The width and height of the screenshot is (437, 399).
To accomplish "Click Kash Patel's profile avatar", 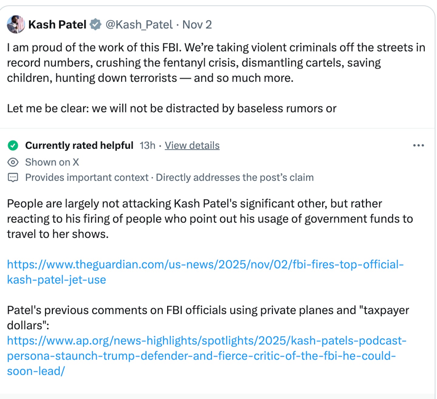I will click(15, 24).
